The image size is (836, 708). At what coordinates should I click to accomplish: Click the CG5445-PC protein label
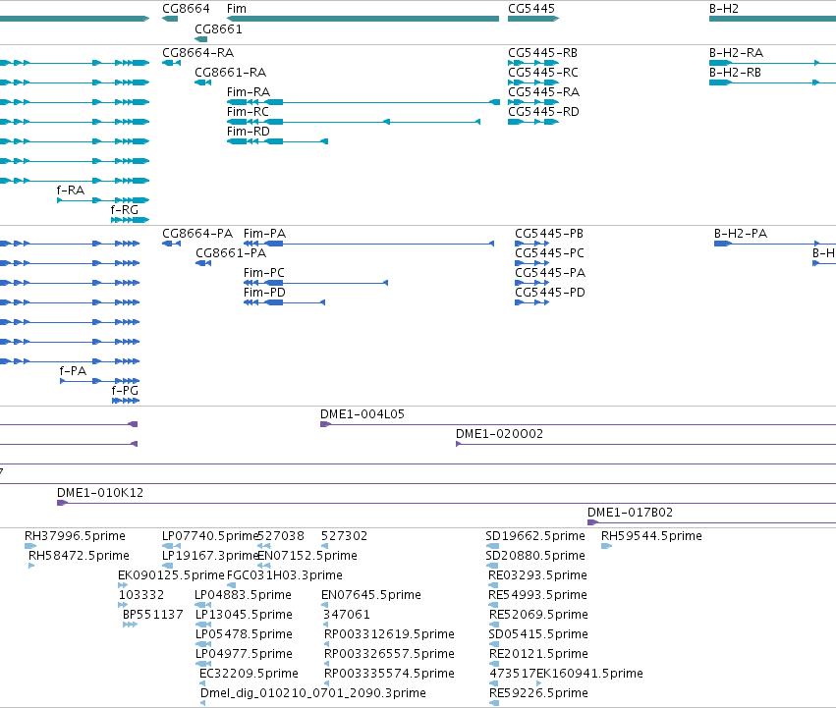pos(549,253)
